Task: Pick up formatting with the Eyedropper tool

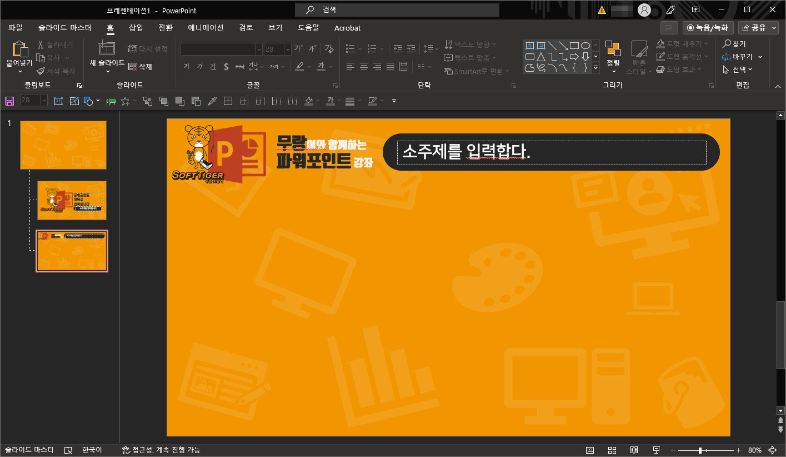Action: (x=213, y=101)
